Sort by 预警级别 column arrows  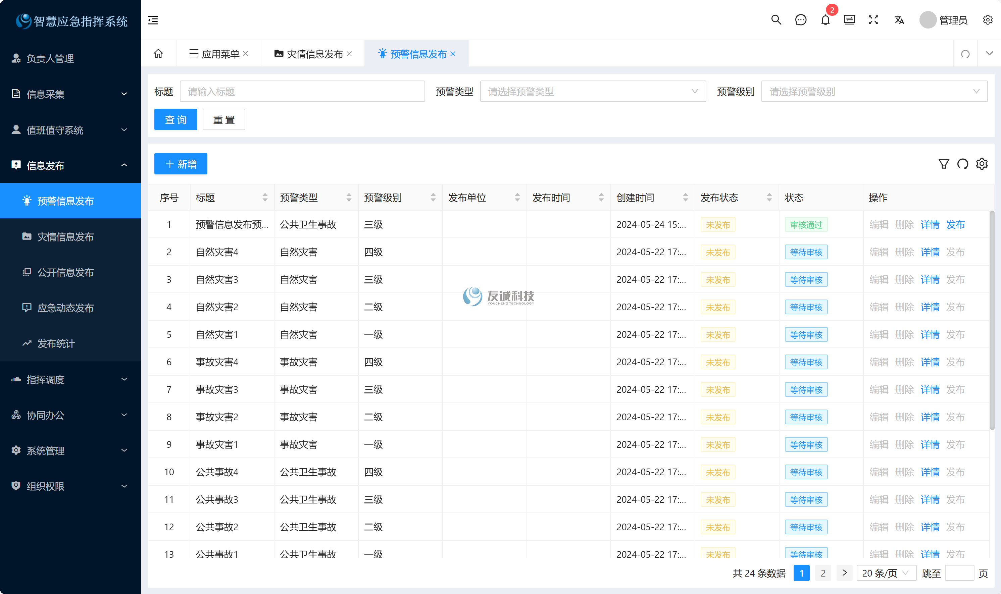point(433,197)
